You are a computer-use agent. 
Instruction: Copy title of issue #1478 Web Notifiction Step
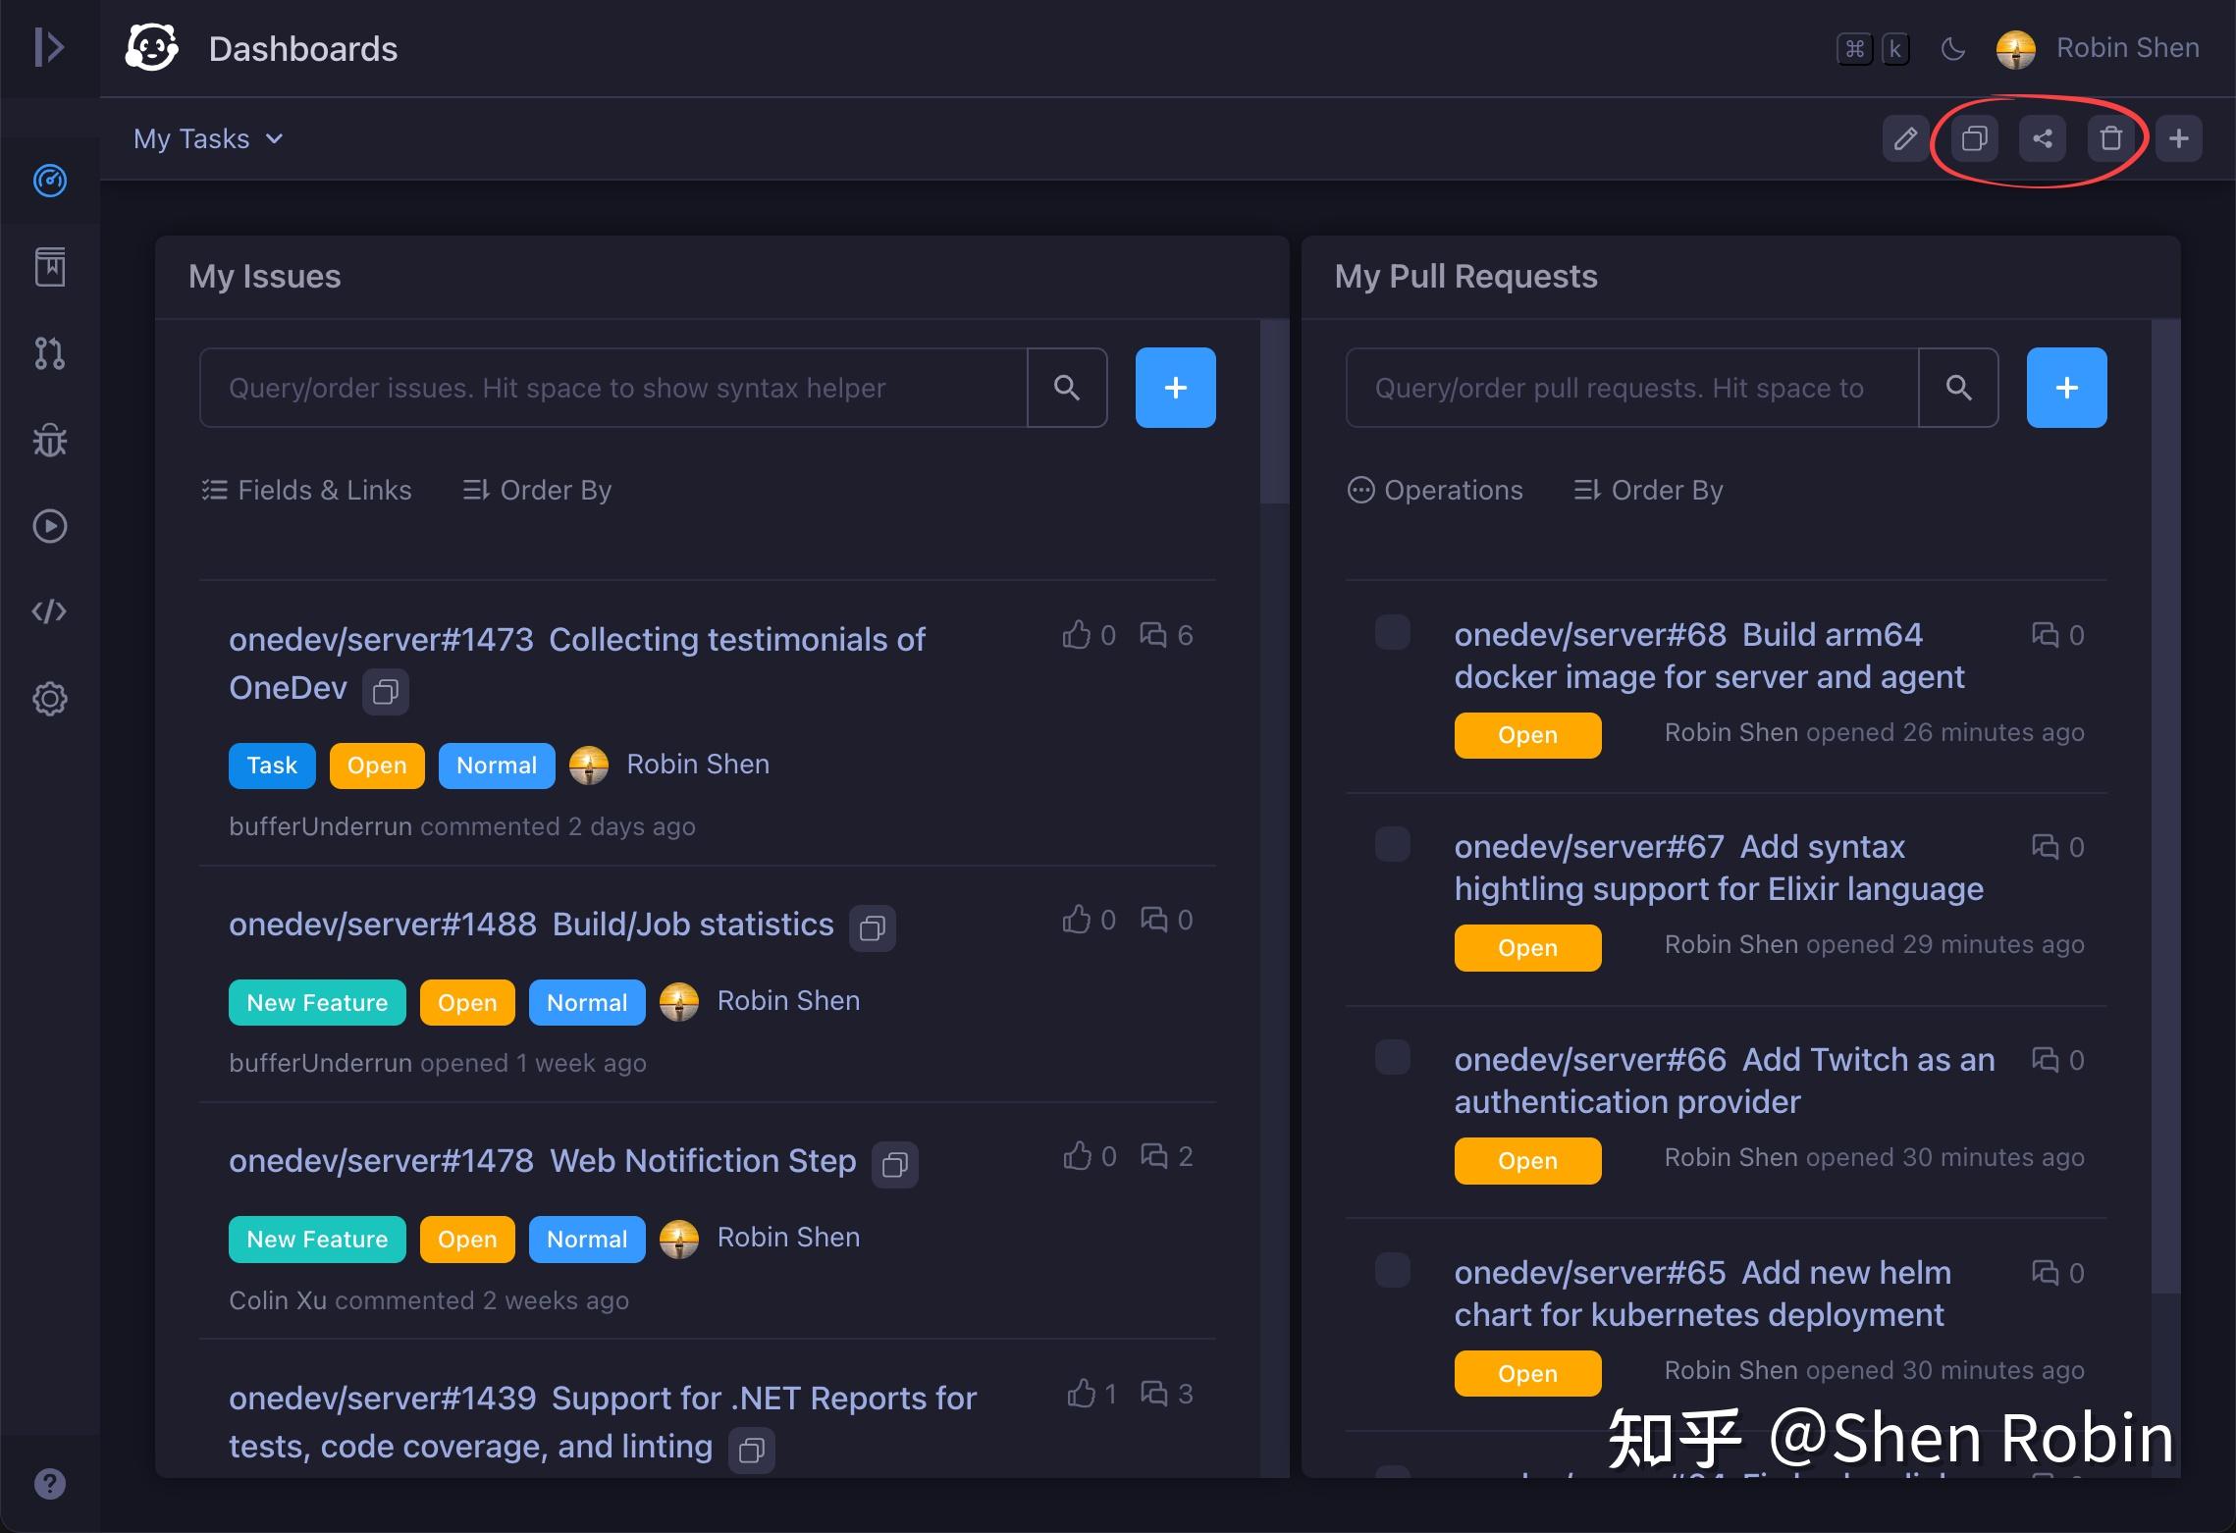(x=895, y=1165)
